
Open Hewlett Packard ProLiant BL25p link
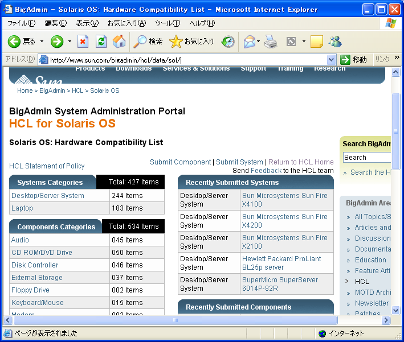(281, 263)
